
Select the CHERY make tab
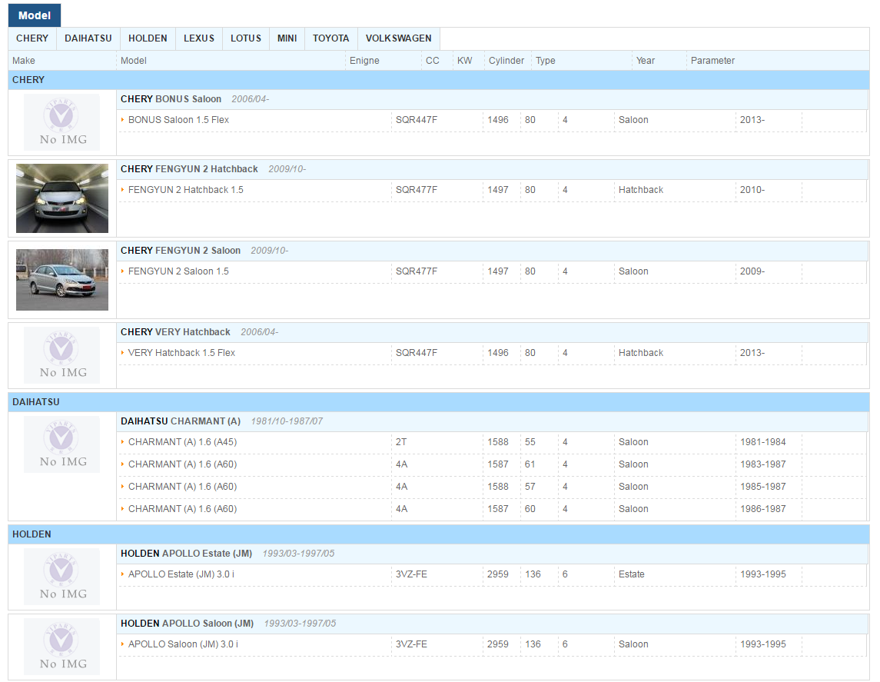32,38
